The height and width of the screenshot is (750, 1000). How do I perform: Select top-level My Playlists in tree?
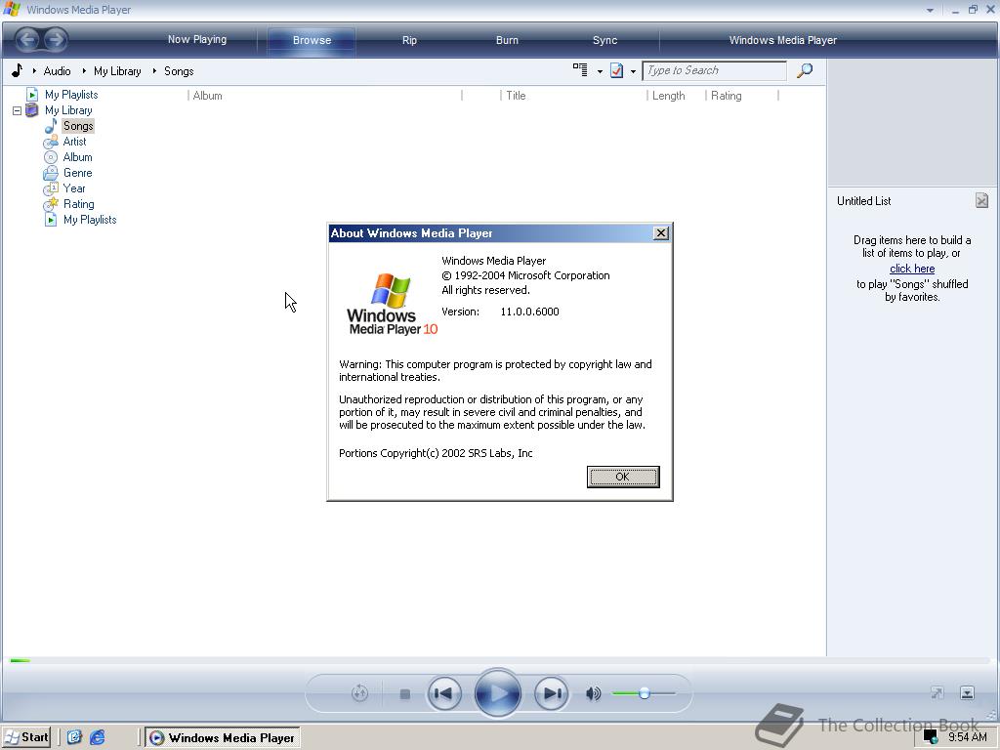tap(70, 95)
